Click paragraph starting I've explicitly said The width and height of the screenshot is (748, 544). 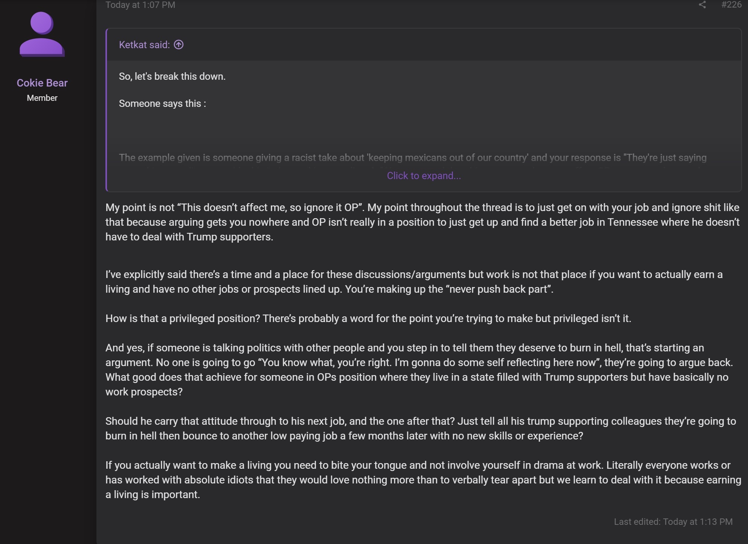pos(414,282)
